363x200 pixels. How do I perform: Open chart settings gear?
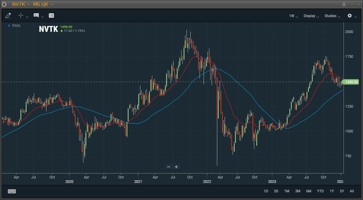[350, 16]
